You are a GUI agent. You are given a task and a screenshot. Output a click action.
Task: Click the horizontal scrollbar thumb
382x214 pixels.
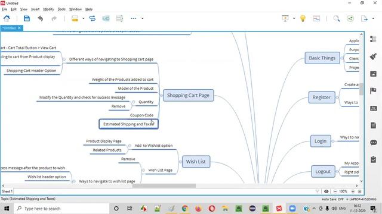(164, 186)
